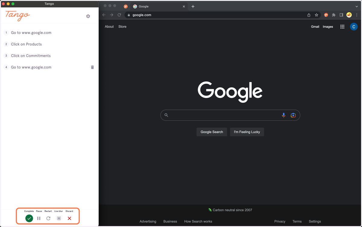Open Google apps grid

(x=342, y=27)
